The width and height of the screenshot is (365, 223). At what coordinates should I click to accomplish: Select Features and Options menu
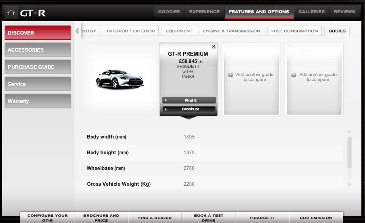click(x=259, y=12)
